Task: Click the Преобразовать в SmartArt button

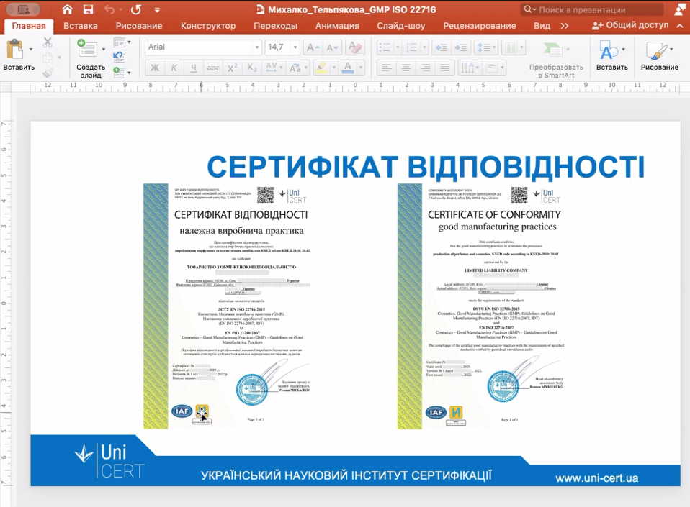Action: coord(555,57)
